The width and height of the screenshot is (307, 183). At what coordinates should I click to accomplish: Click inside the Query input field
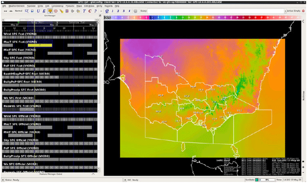(x=215, y=11)
